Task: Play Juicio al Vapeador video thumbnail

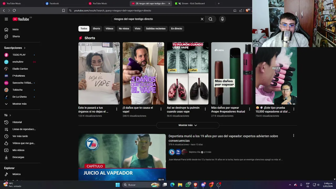Action: point(122,157)
